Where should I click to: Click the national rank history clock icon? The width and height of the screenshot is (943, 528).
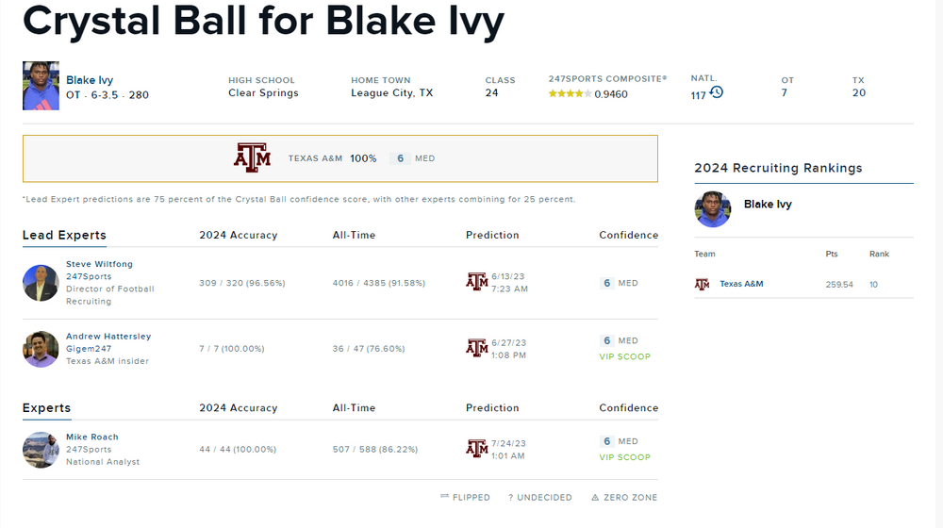(x=717, y=92)
